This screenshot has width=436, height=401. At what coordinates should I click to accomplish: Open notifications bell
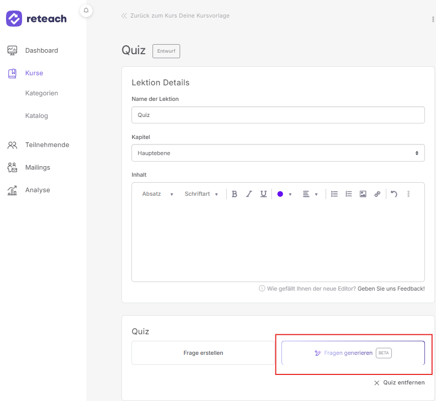click(86, 11)
